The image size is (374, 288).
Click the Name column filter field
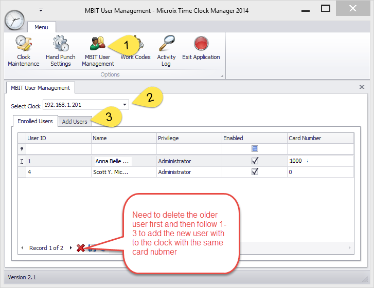123,149
